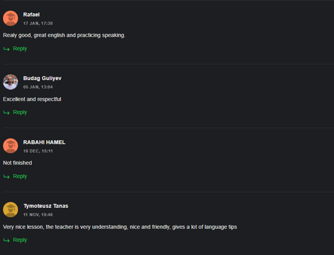This screenshot has width=334, height=255.
Task: Click reply arrow icon under Budag's review
Action: (7, 113)
